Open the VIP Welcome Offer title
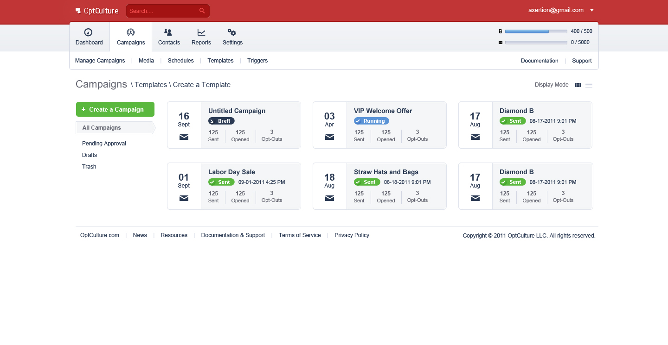Viewport: 668px width, 345px height. (383, 111)
